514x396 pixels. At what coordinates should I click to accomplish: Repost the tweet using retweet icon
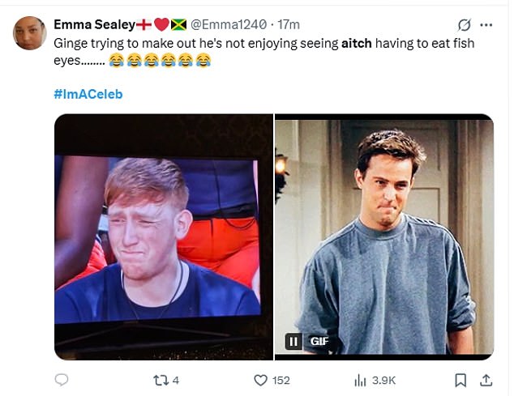point(160,379)
